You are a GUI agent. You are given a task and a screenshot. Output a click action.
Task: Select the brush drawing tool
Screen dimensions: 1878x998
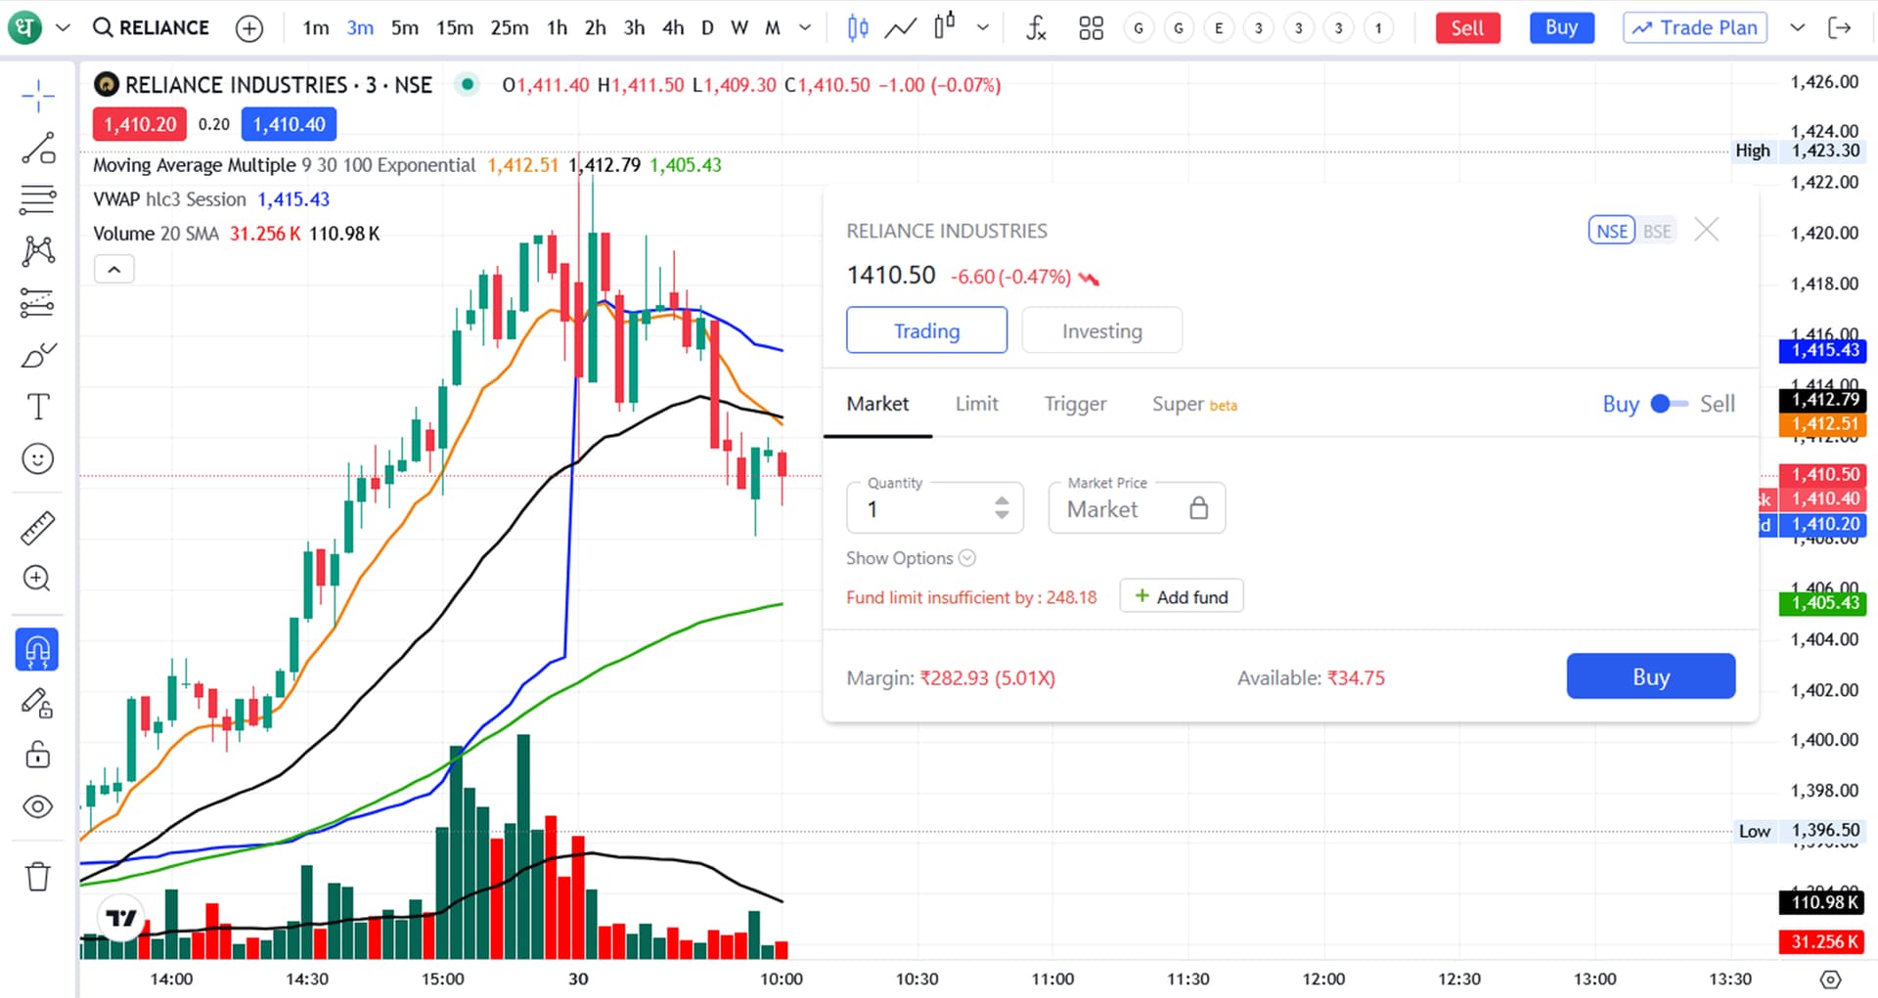[x=38, y=355]
